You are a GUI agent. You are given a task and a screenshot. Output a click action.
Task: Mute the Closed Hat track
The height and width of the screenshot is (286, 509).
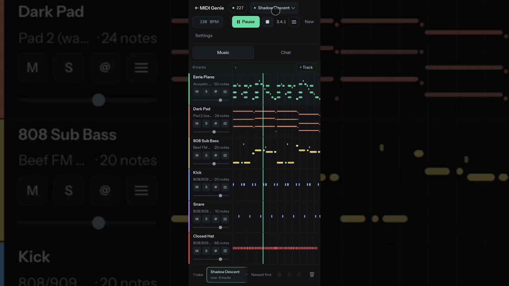pos(197,251)
